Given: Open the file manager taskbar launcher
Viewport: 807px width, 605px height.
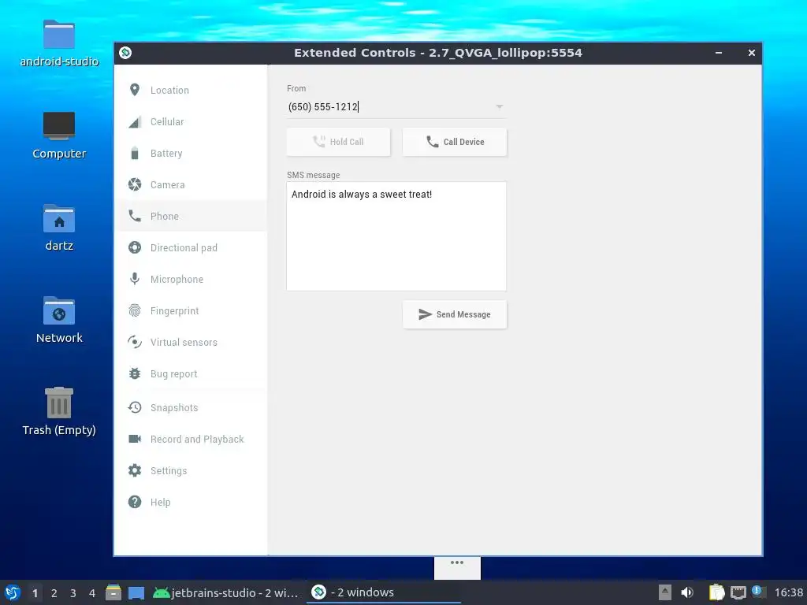Looking at the screenshot, I should [113, 592].
